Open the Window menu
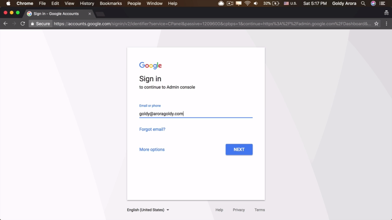This screenshot has width=392, height=220. 155,3
